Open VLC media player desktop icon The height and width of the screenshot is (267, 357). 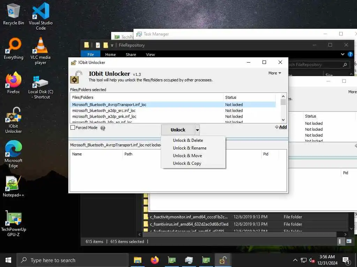[x=40, y=51]
